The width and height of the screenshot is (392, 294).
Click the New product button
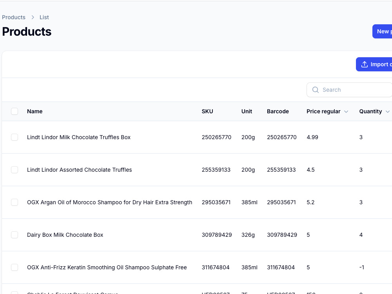pyautogui.click(x=382, y=31)
